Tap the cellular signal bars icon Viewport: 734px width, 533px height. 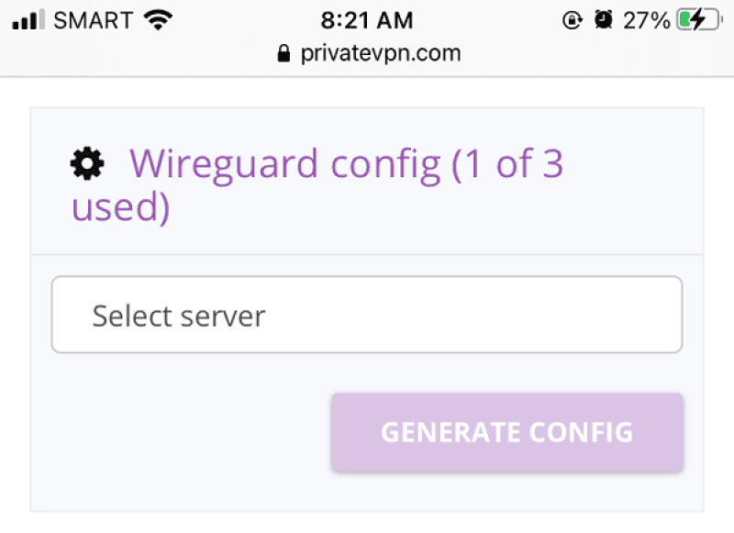click(29, 20)
